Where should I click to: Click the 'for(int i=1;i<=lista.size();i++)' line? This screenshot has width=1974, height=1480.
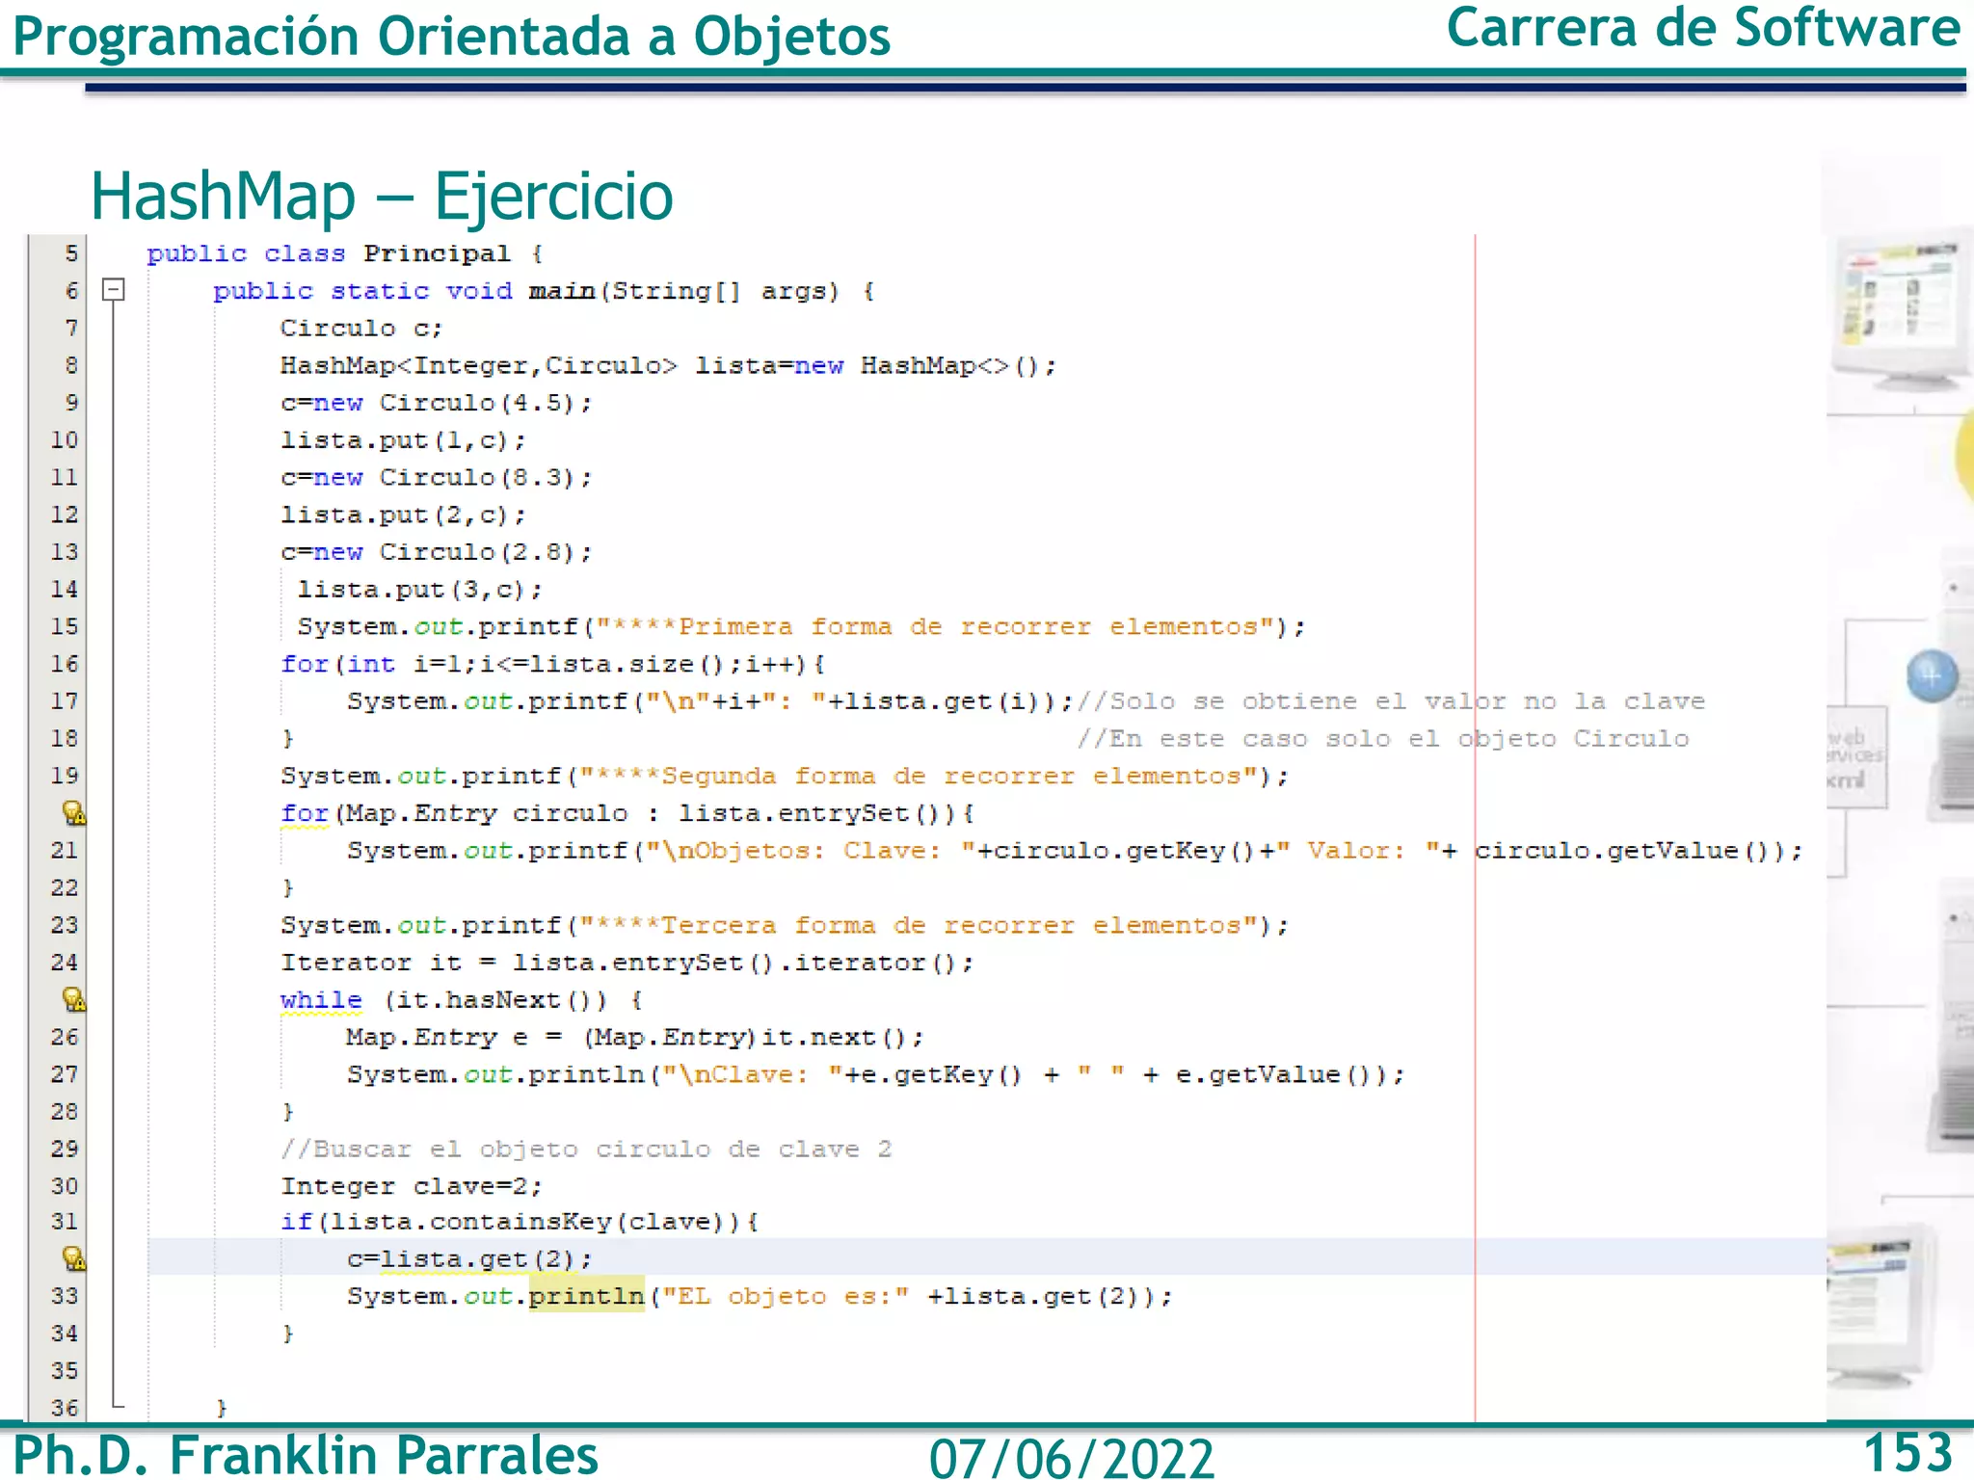tap(552, 664)
